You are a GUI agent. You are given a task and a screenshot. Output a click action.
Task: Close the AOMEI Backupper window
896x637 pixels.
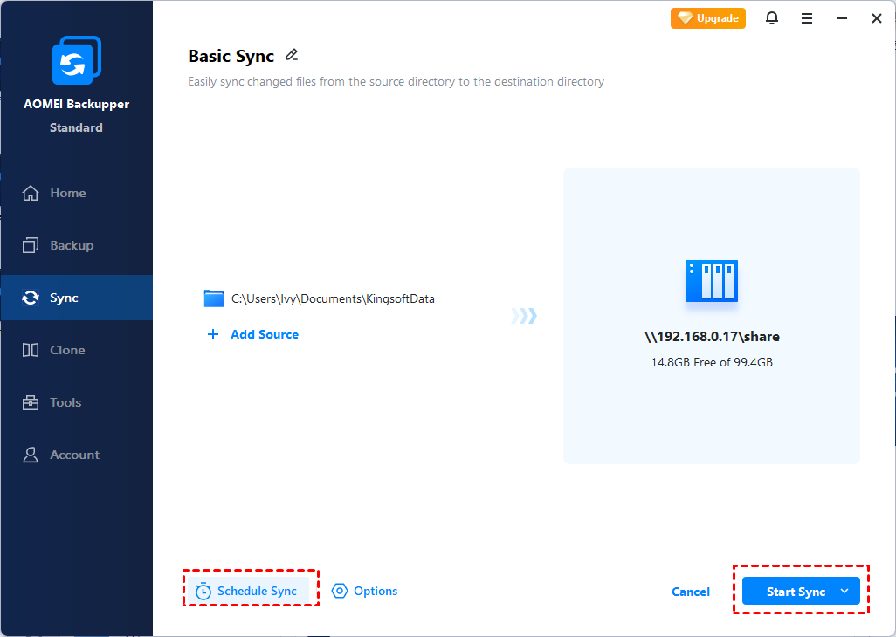point(877,19)
